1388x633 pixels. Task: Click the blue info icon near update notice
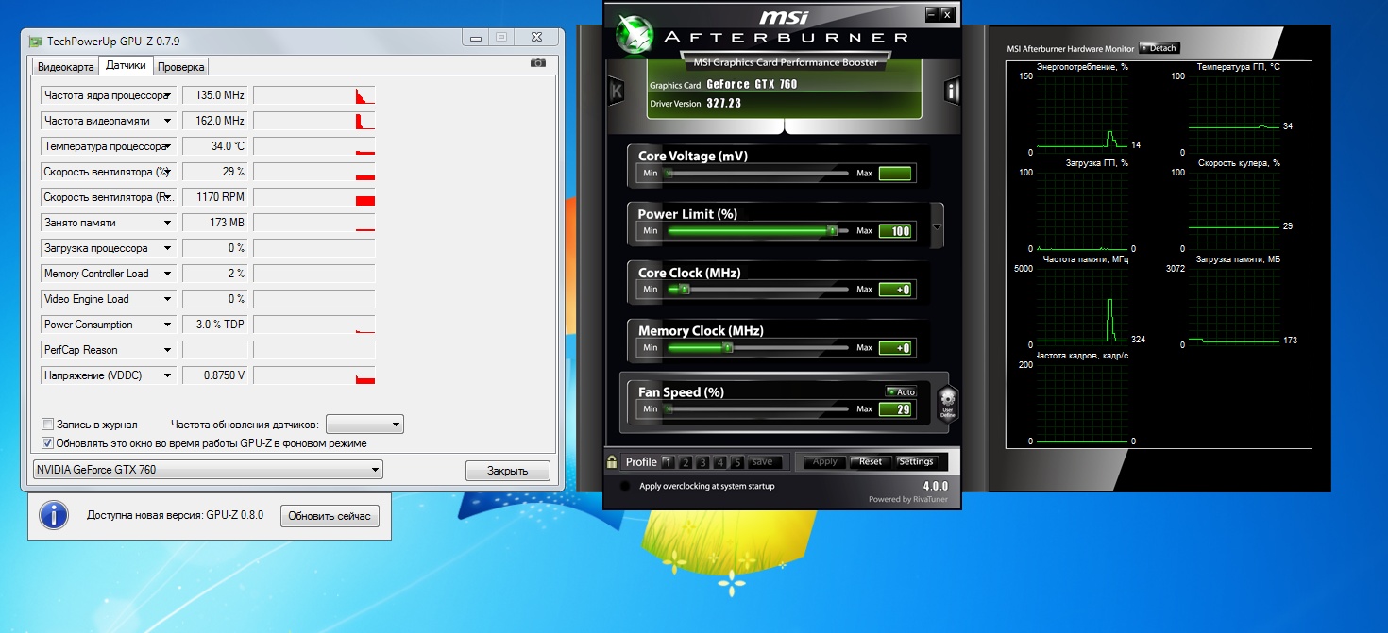point(54,515)
